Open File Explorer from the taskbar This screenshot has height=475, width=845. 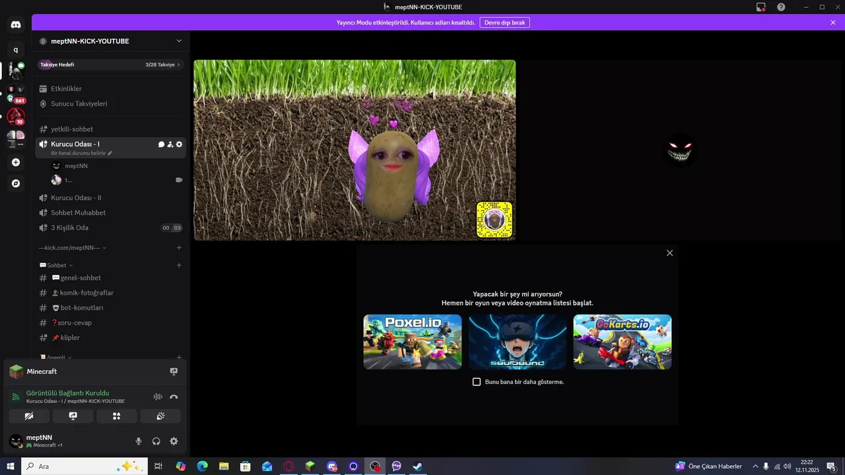pos(224,466)
